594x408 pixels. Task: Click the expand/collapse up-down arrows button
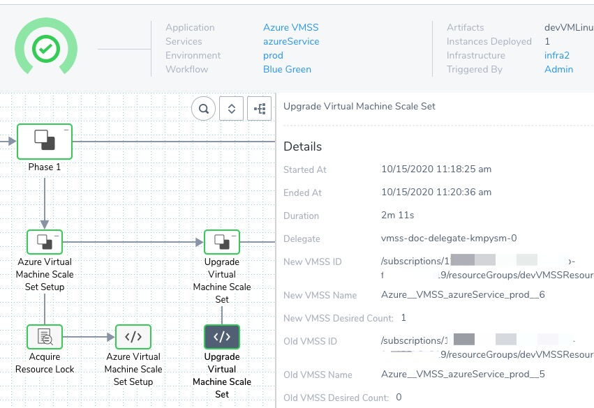tap(232, 109)
